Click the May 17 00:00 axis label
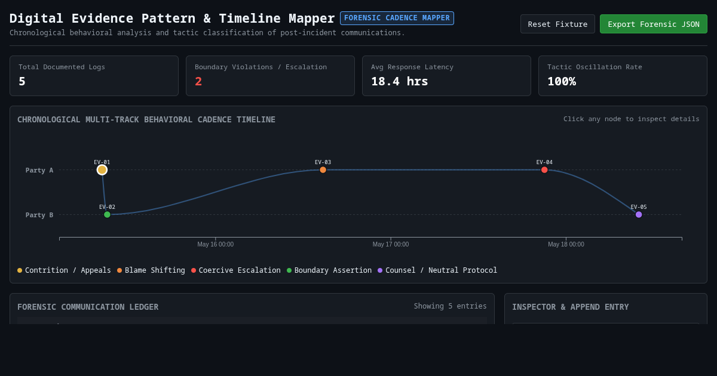This screenshot has height=376, width=717. 391,245
